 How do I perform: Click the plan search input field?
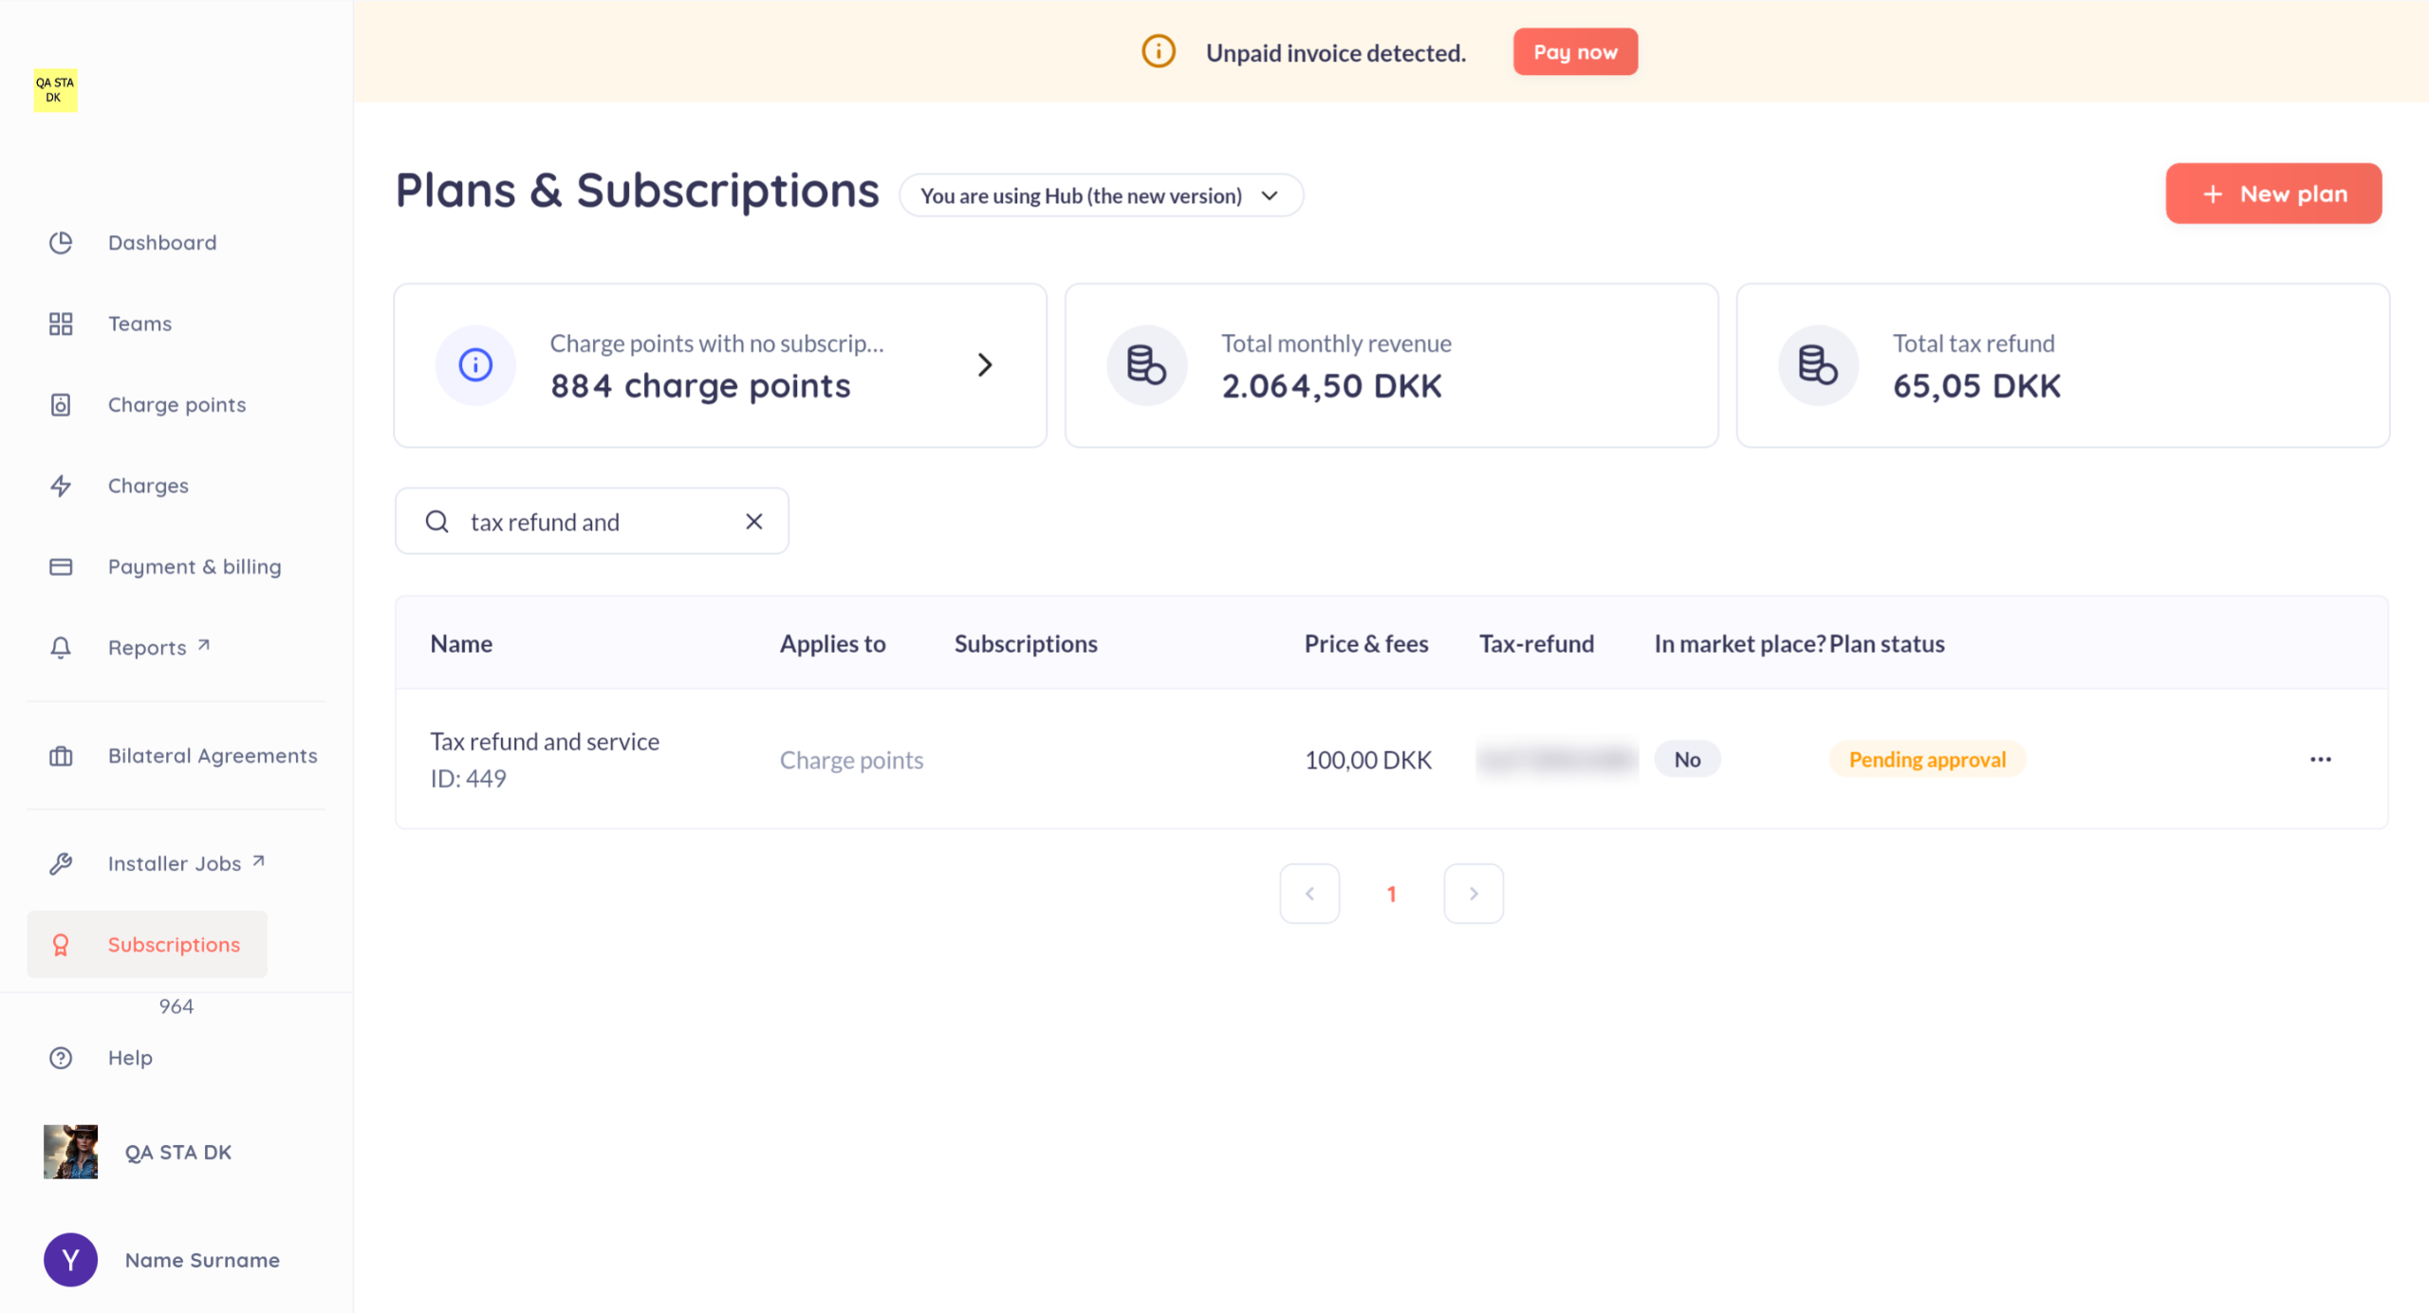coord(598,522)
